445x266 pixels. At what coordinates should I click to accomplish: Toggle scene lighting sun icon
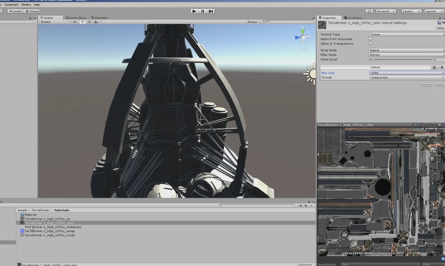(x=82, y=22)
